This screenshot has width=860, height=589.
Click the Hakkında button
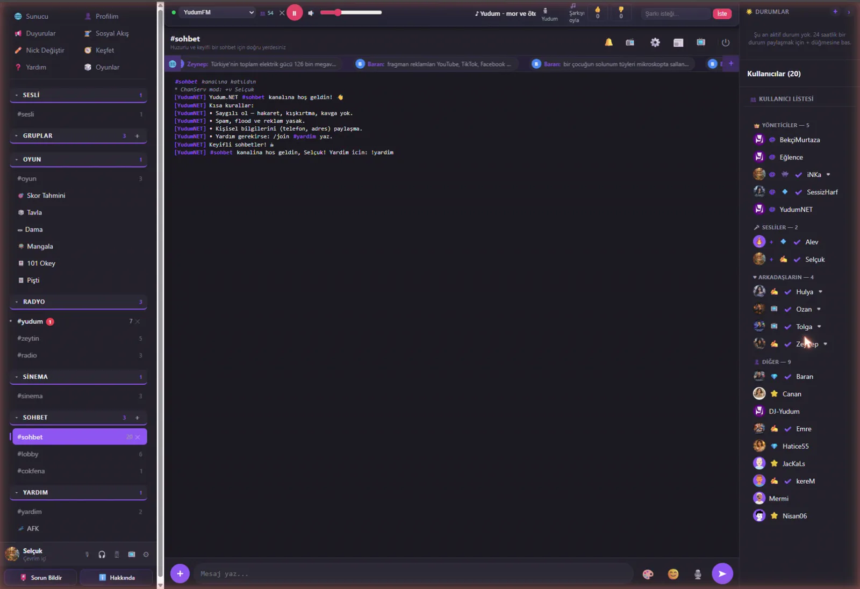[117, 578]
